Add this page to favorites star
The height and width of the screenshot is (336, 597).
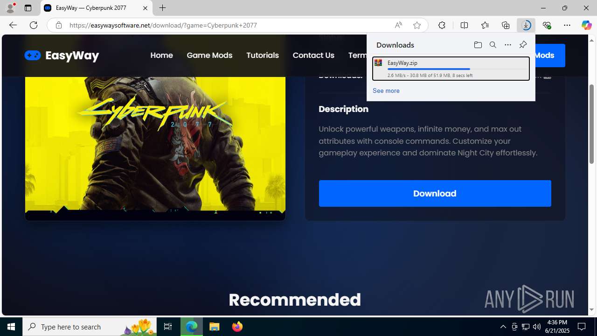coord(417,25)
